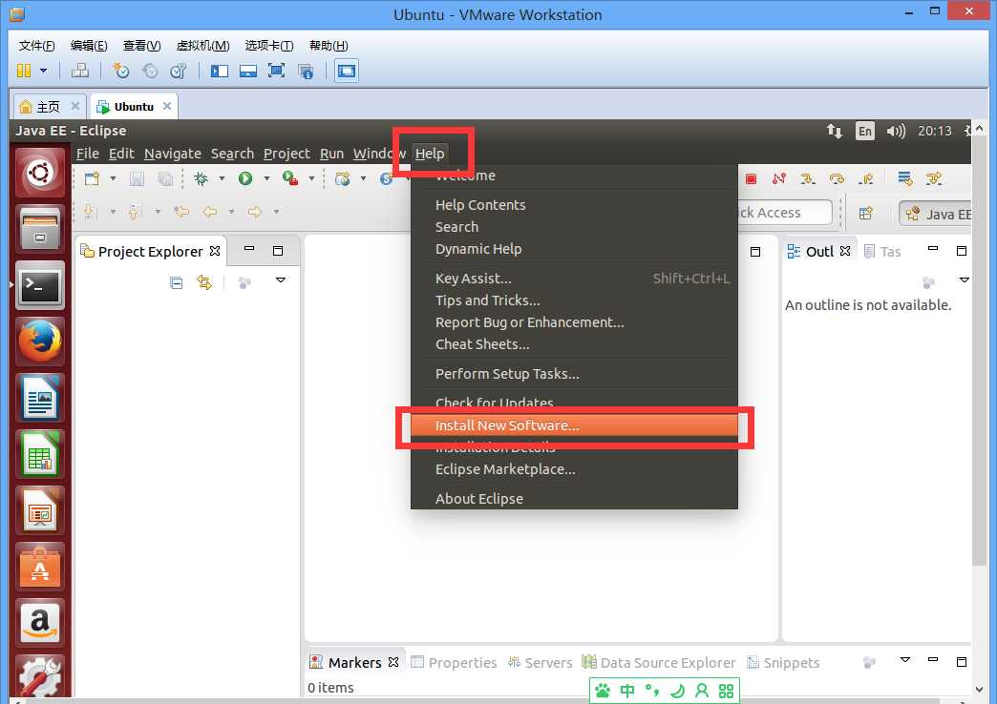997x704 pixels.
Task: Click the Collapse All icon in Project Explorer
Action: click(177, 282)
